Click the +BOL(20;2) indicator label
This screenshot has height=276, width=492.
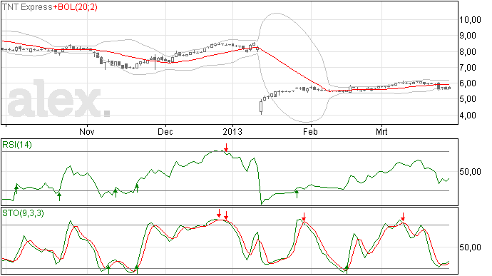click(76, 7)
